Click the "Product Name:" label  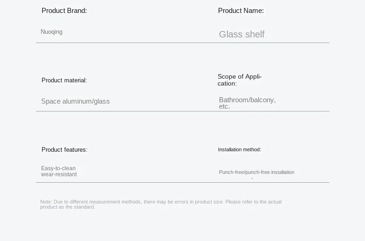241,11
